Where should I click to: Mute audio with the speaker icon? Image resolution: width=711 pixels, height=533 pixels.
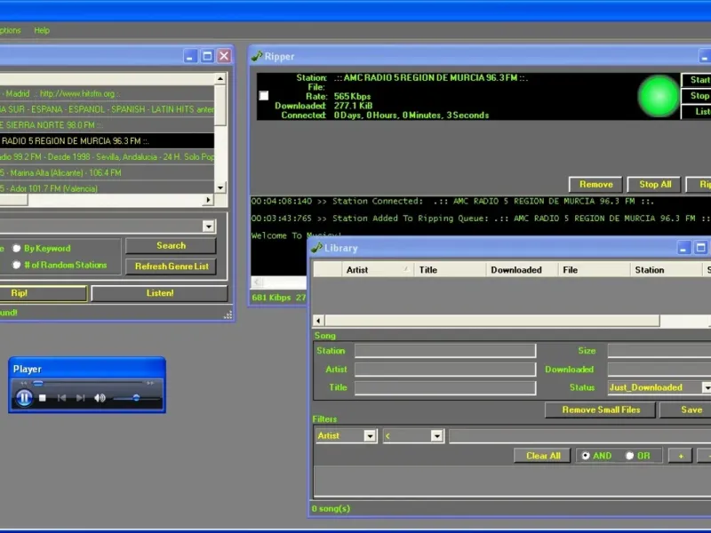coord(100,398)
